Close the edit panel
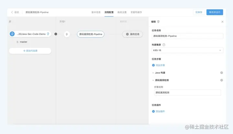Image resolution: width=233 pixels, height=134 pixels. 222,22
